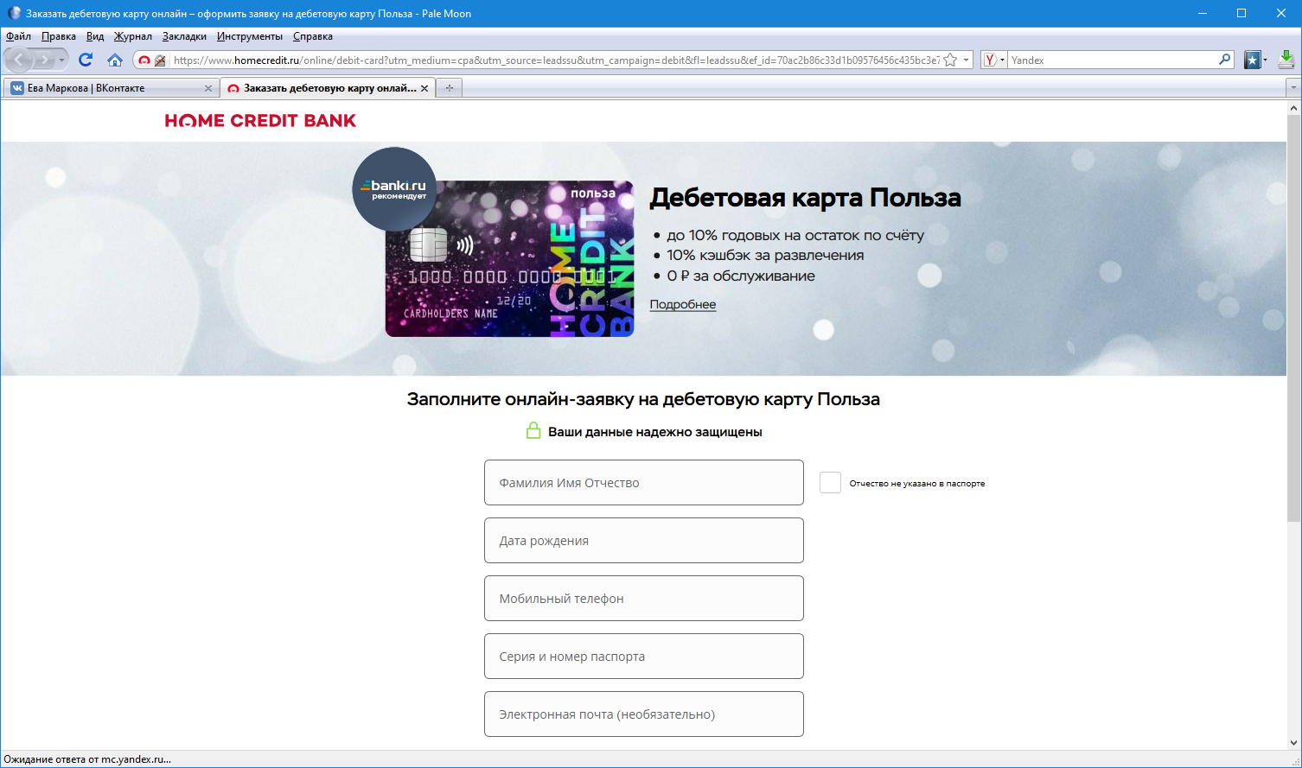Click the status bar text Ожидание ответа
Viewport: 1302px width, 768px height.
tap(87, 759)
